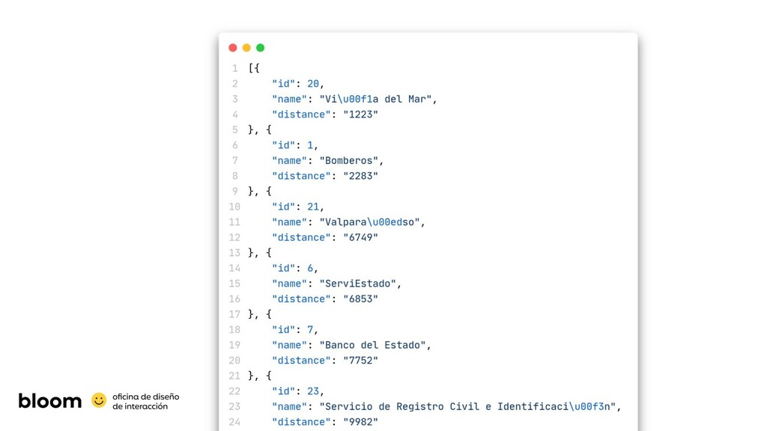Click the "distance" key on line 16
The image size is (767, 431).
click(x=301, y=299)
